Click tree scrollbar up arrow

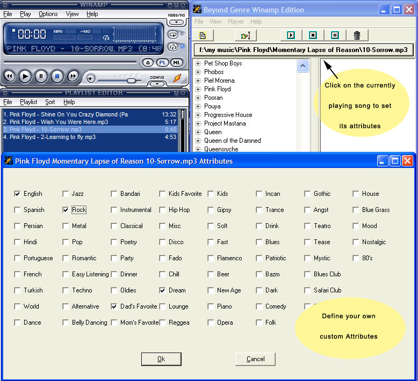click(302, 65)
